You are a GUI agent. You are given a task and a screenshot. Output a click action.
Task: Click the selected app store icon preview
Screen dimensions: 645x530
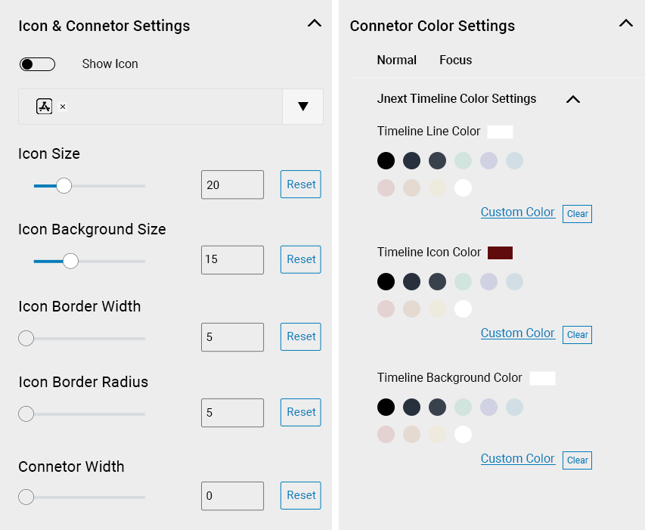pyautogui.click(x=44, y=107)
